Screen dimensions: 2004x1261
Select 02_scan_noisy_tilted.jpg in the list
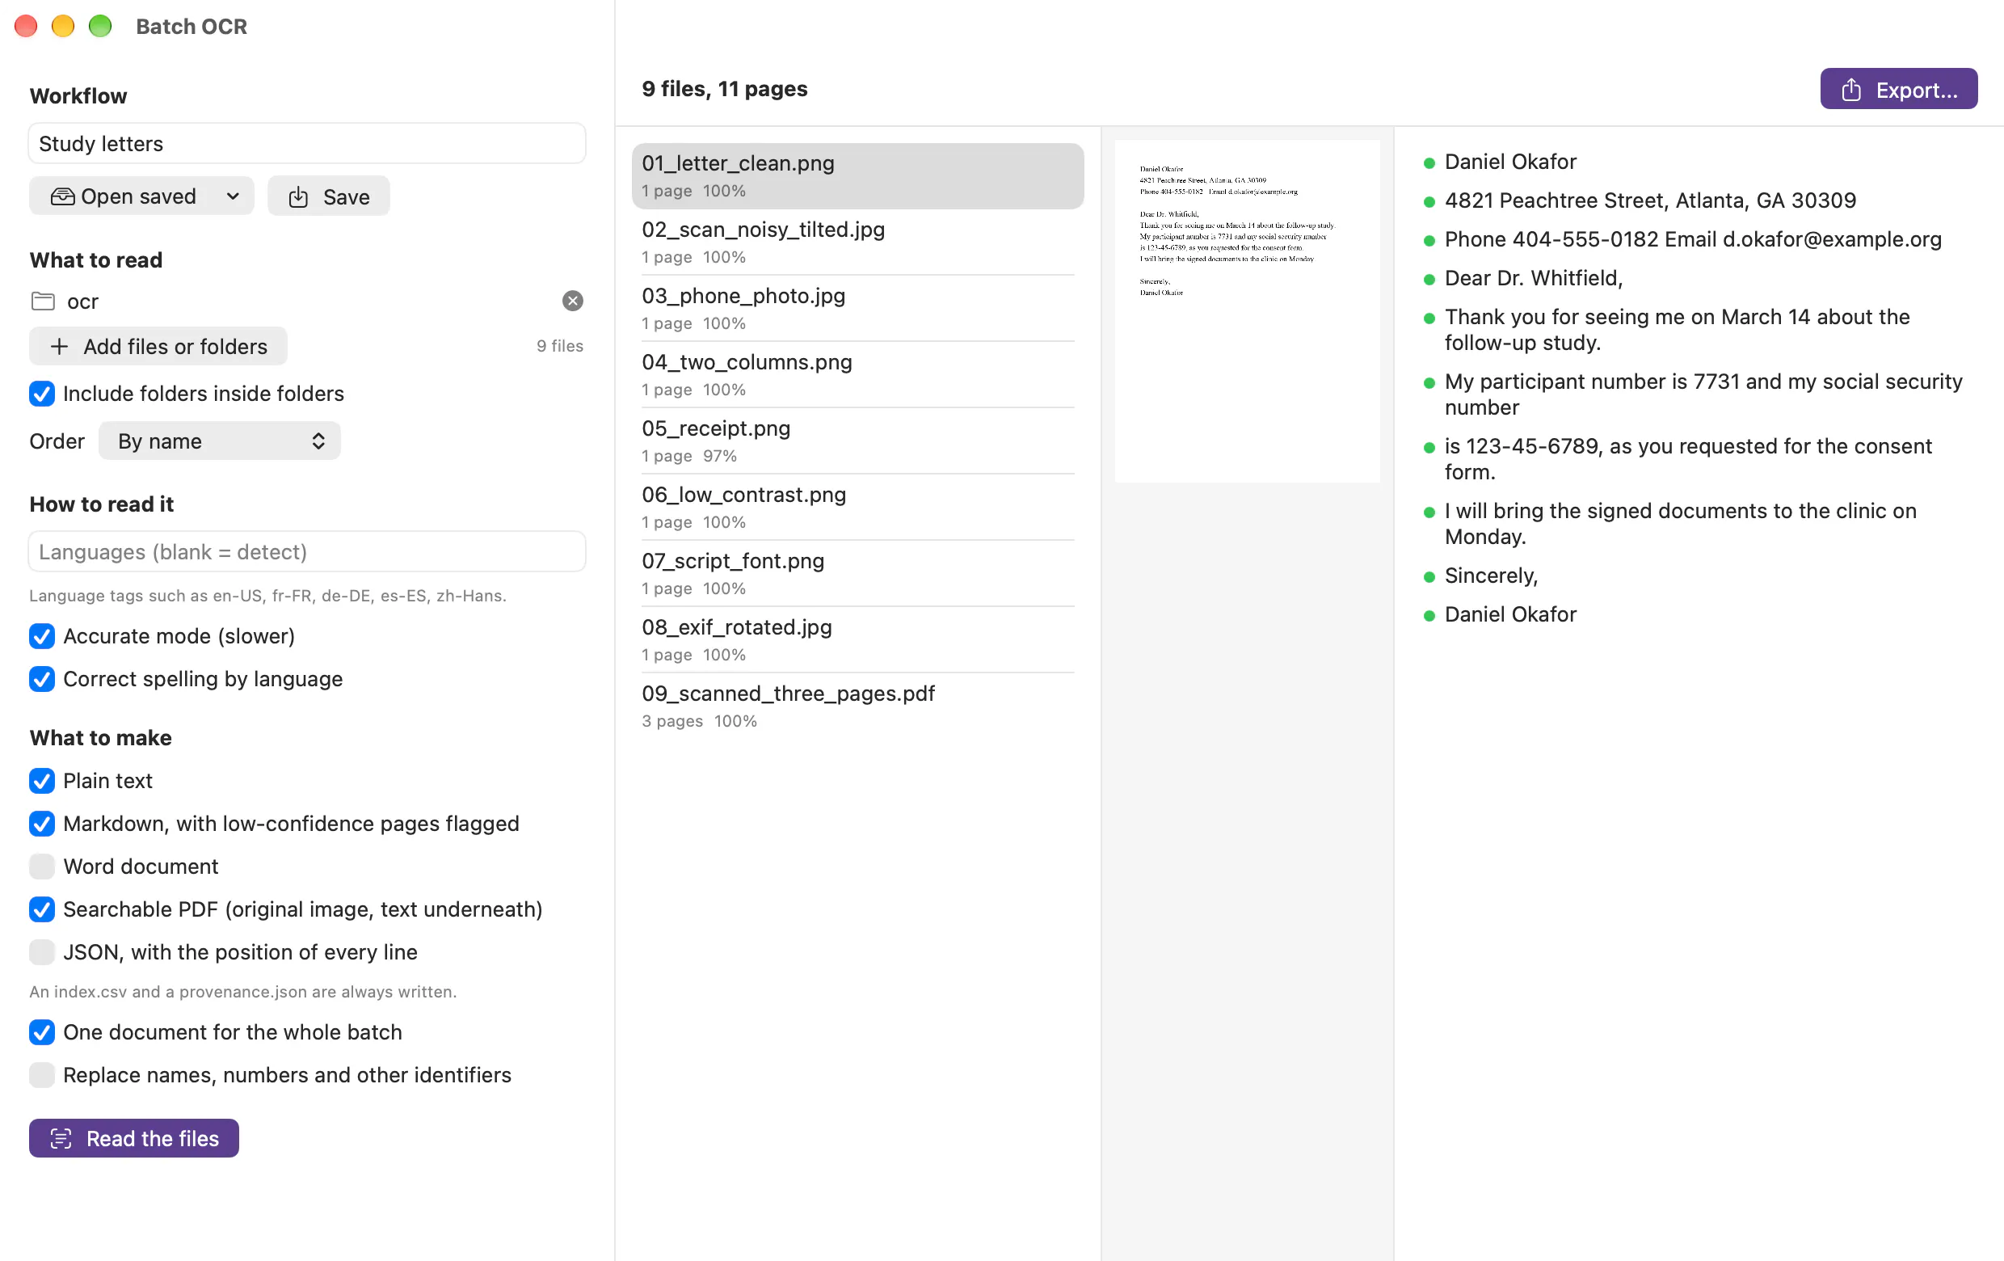click(857, 242)
